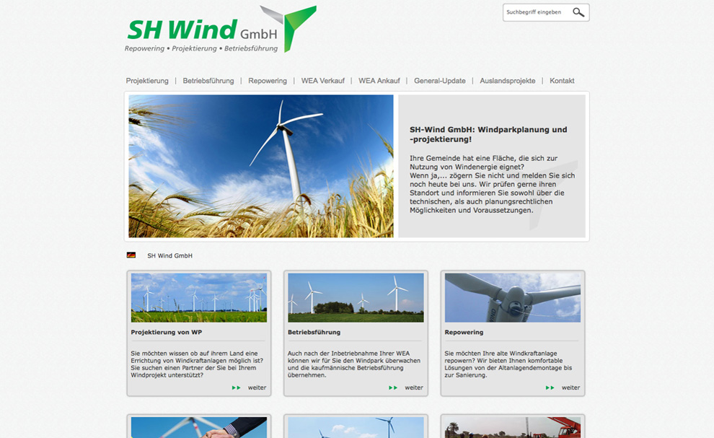Click the Repowering turbine nacelle thumbnail
The height and width of the screenshot is (438, 714).
pyautogui.click(x=512, y=297)
